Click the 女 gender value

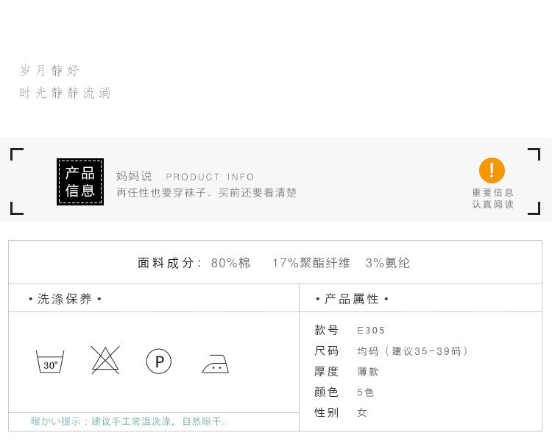pyautogui.click(x=362, y=412)
